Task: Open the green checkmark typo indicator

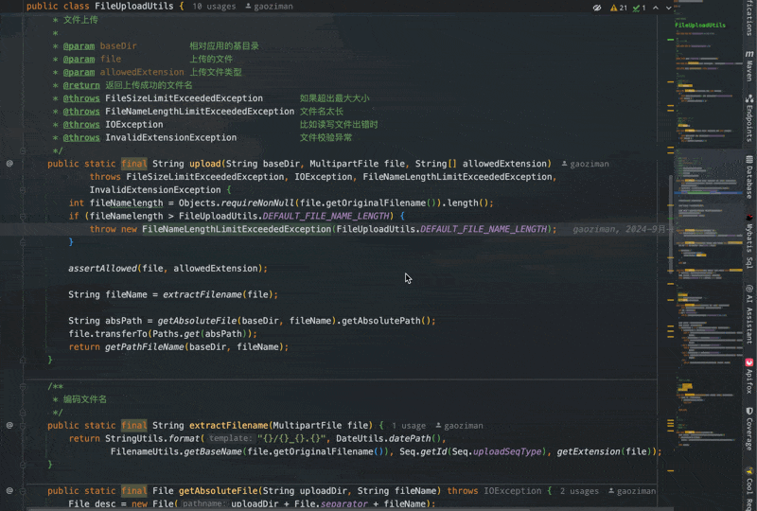Action: [640, 8]
